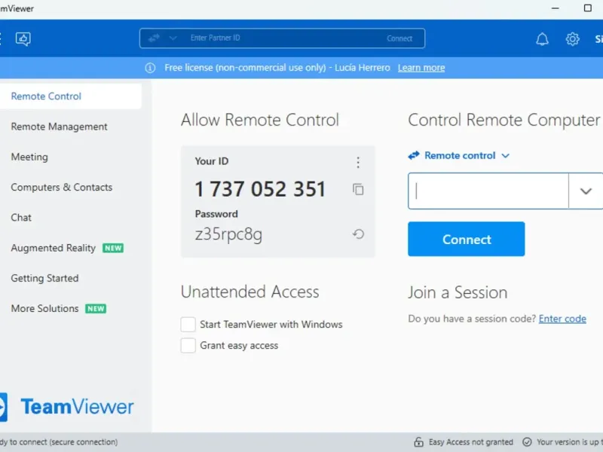Minimize the TeamViewer window
603x452 pixels.
pos(555,8)
